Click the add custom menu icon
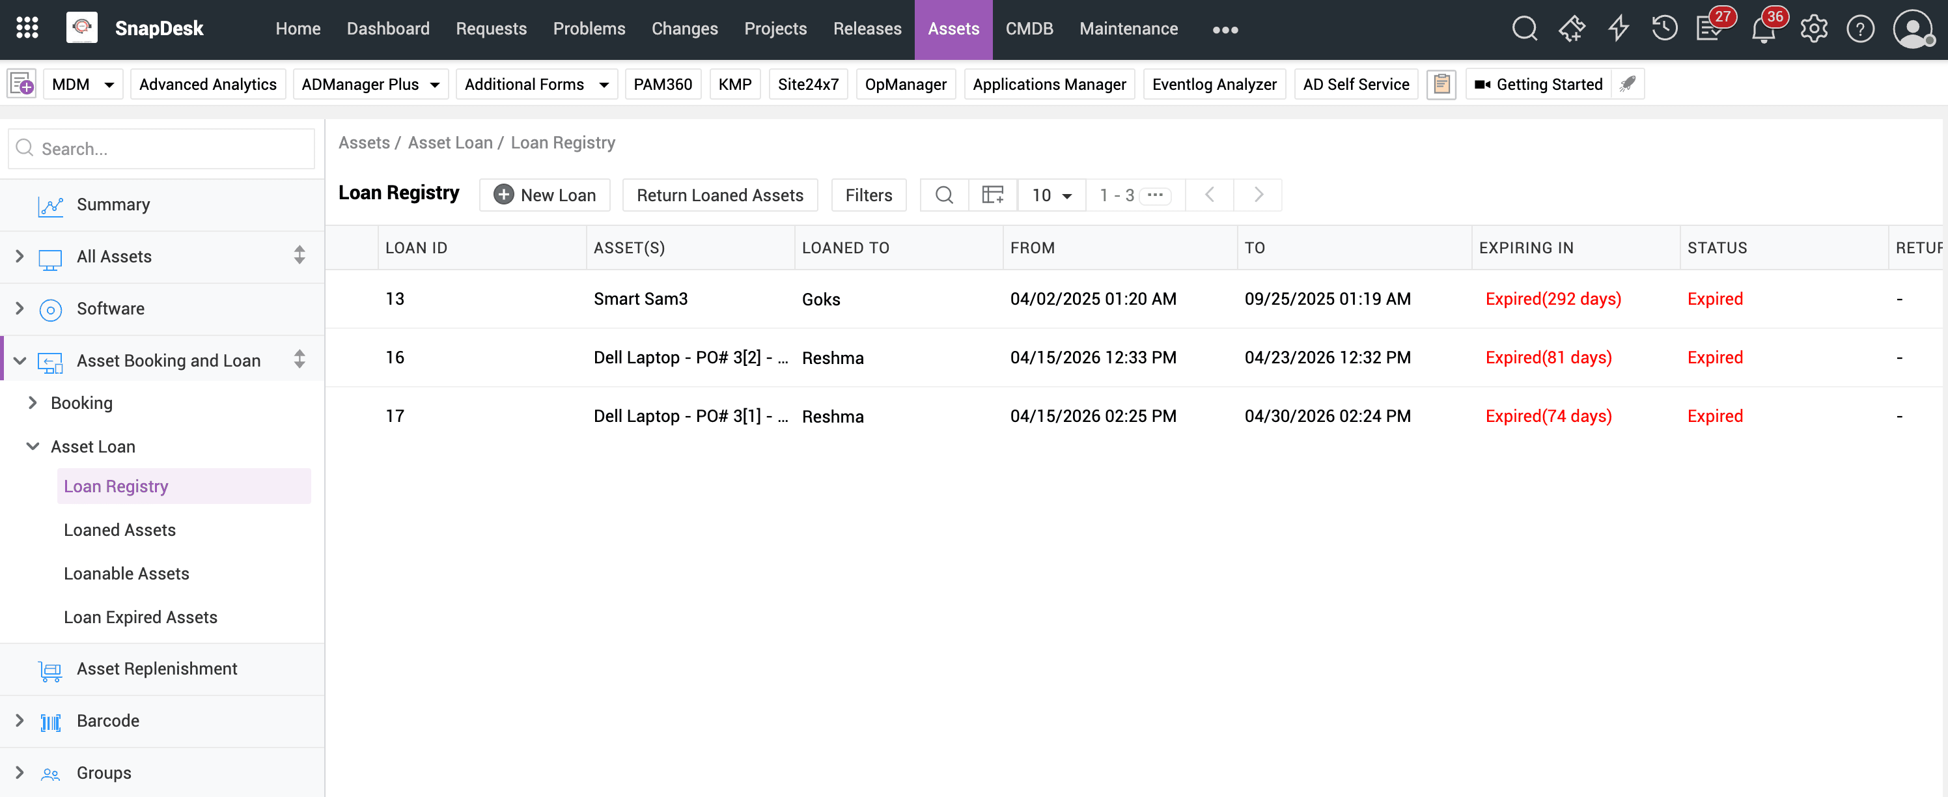 (x=21, y=84)
